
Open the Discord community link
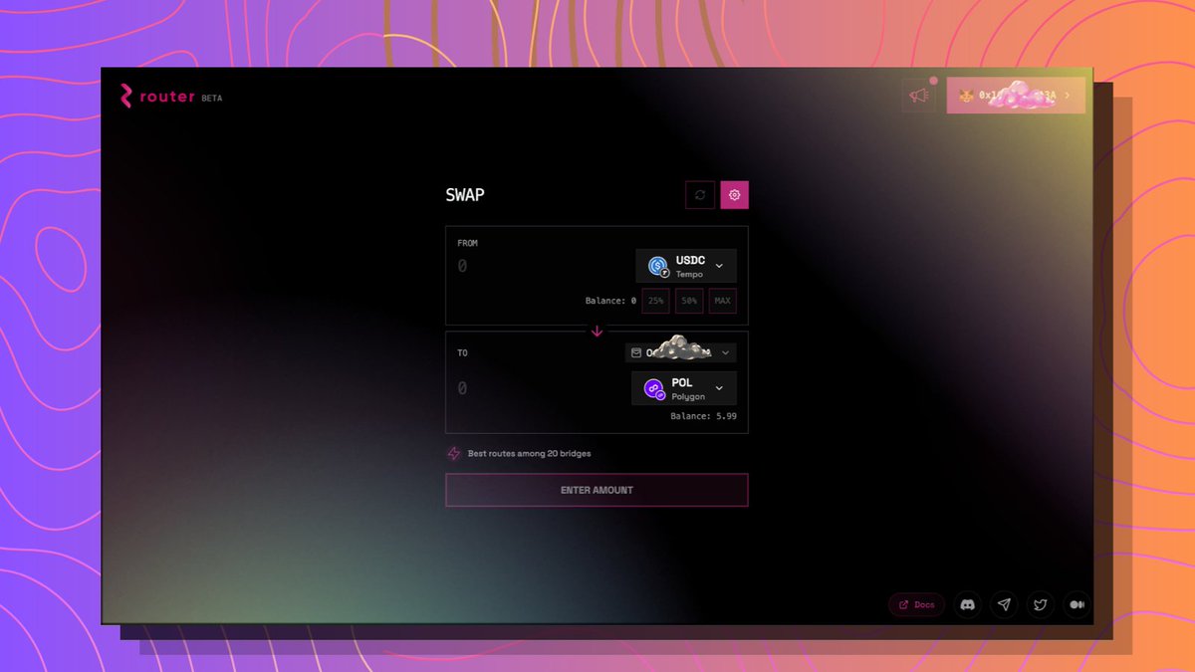968,604
